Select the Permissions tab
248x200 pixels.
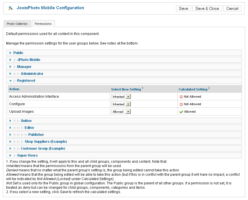[43, 24]
